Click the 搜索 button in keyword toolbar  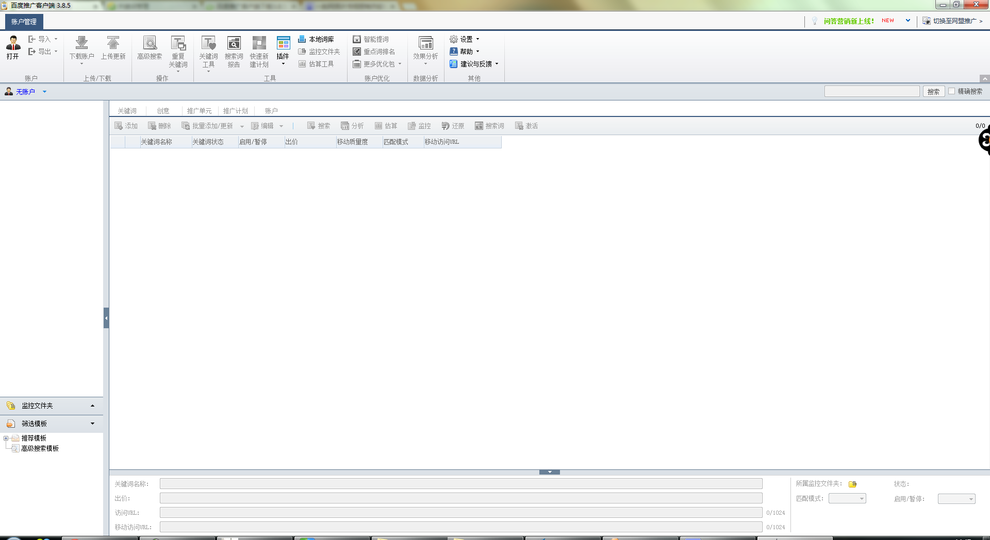click(x=319, y=126)
